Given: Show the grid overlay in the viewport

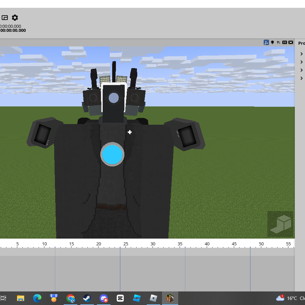Looking at the screenshot, I should point(285,42).
